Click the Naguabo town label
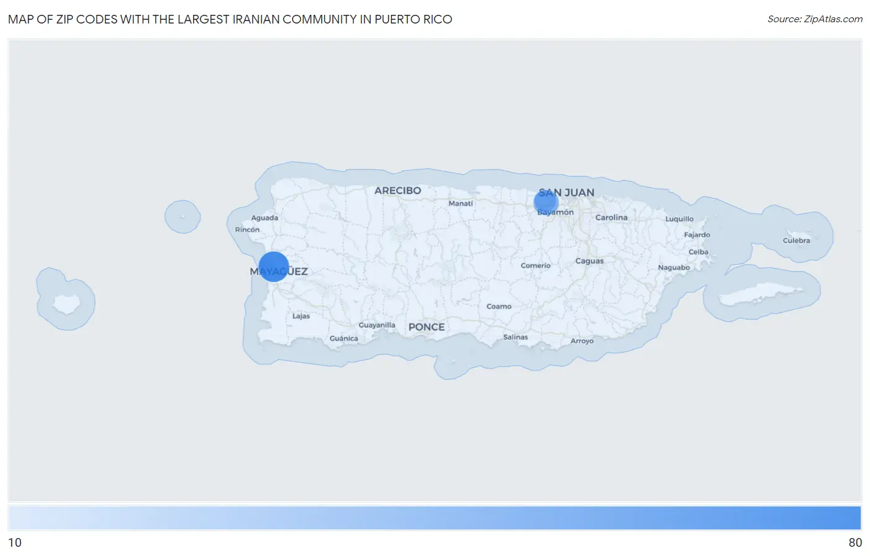This screenshot has width=870, height=556. coord(674,268)
